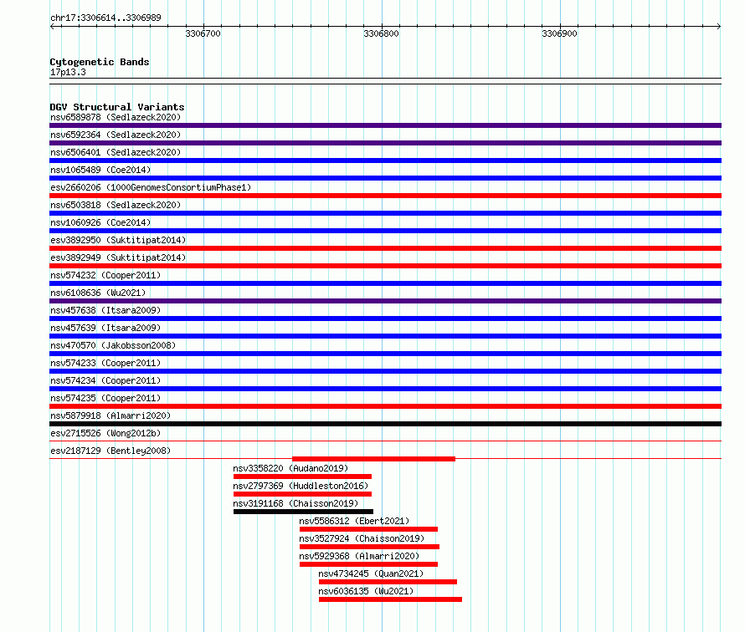Screen dimensions: 745x632
Task: Click the nsv3191168 (Chaisson2019) label
Action: [295, 503]
